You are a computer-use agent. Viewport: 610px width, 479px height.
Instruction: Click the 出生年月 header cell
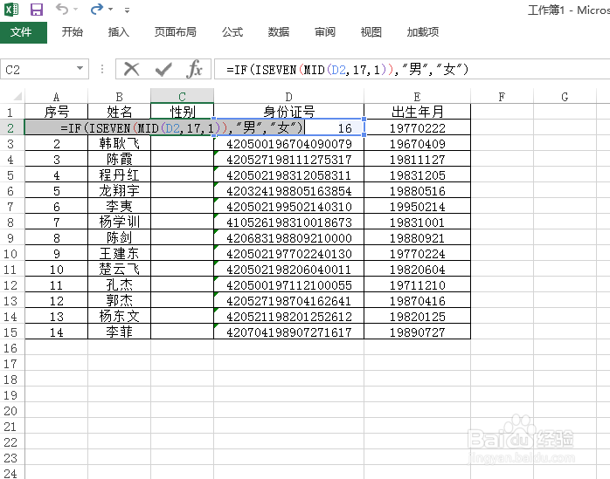(x=417, y=112)
